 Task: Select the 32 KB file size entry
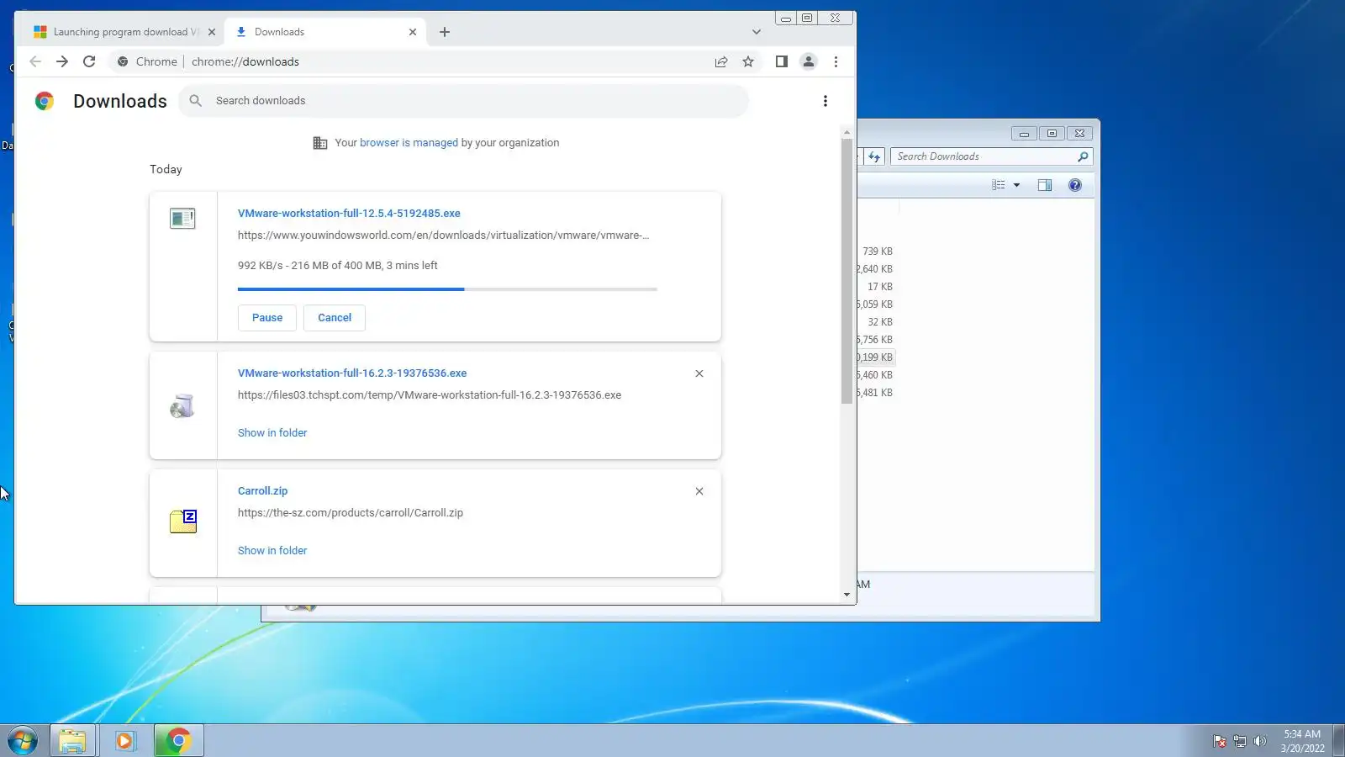pos(880,322)
